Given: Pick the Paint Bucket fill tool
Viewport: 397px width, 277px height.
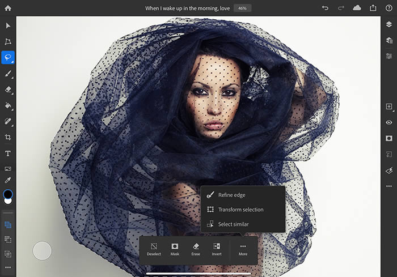Looking at the screenshot, I should (8, 105).
